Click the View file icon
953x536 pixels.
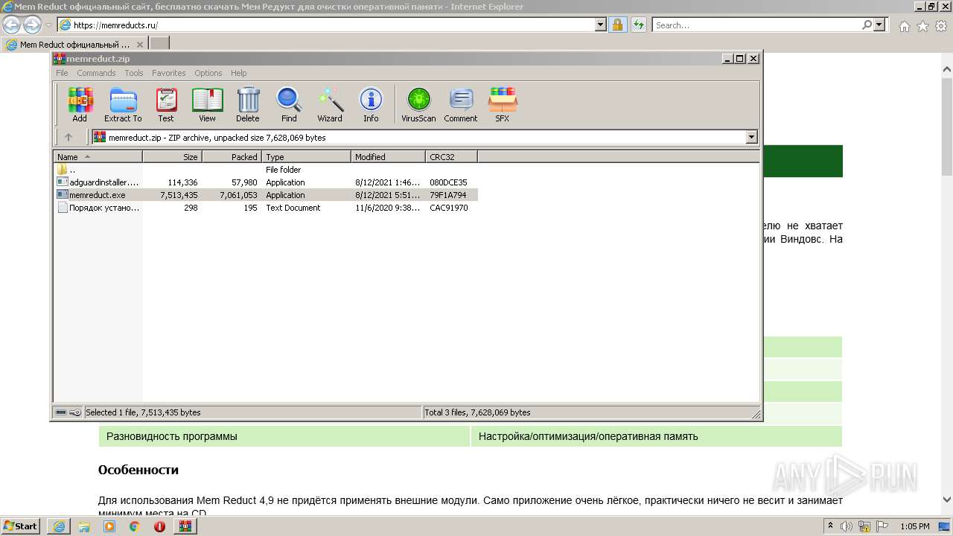tap(207, 105)
